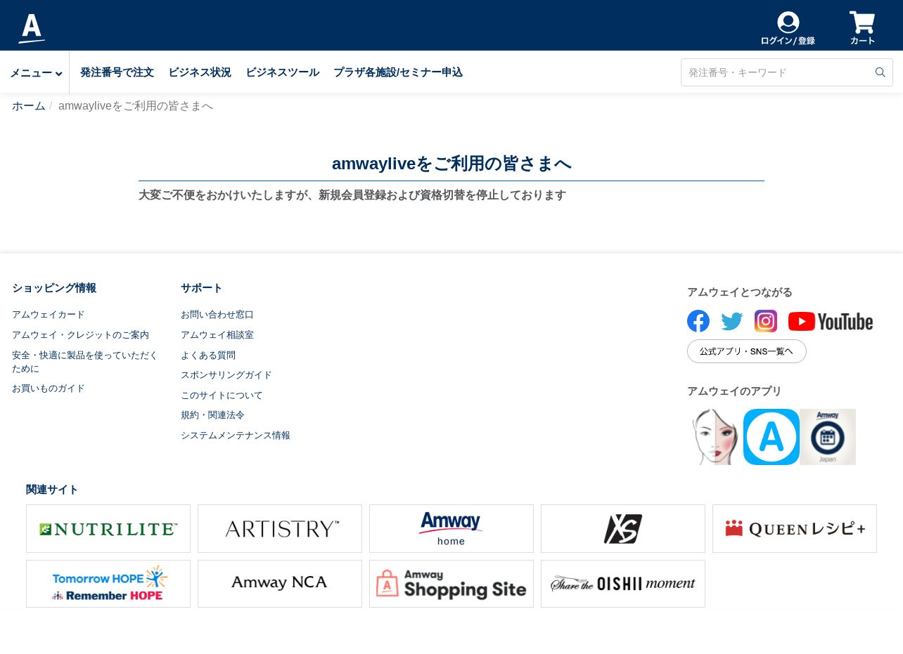Open the Twitter bird icon
903x654 pixels.
click(732, 322)
